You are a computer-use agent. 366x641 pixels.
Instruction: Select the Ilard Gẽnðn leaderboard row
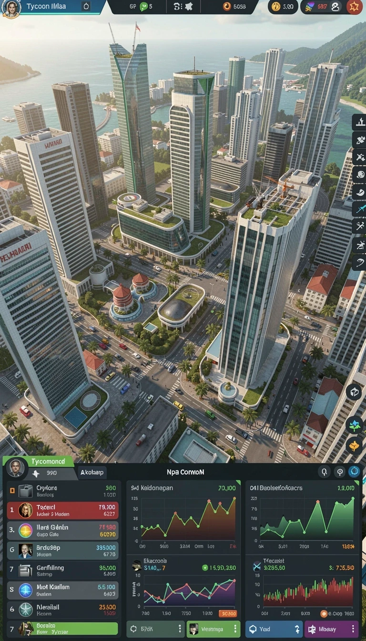pyautogui.click(x=62, y=530)
